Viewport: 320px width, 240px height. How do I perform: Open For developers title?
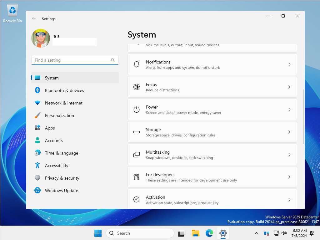coord(160,175)
